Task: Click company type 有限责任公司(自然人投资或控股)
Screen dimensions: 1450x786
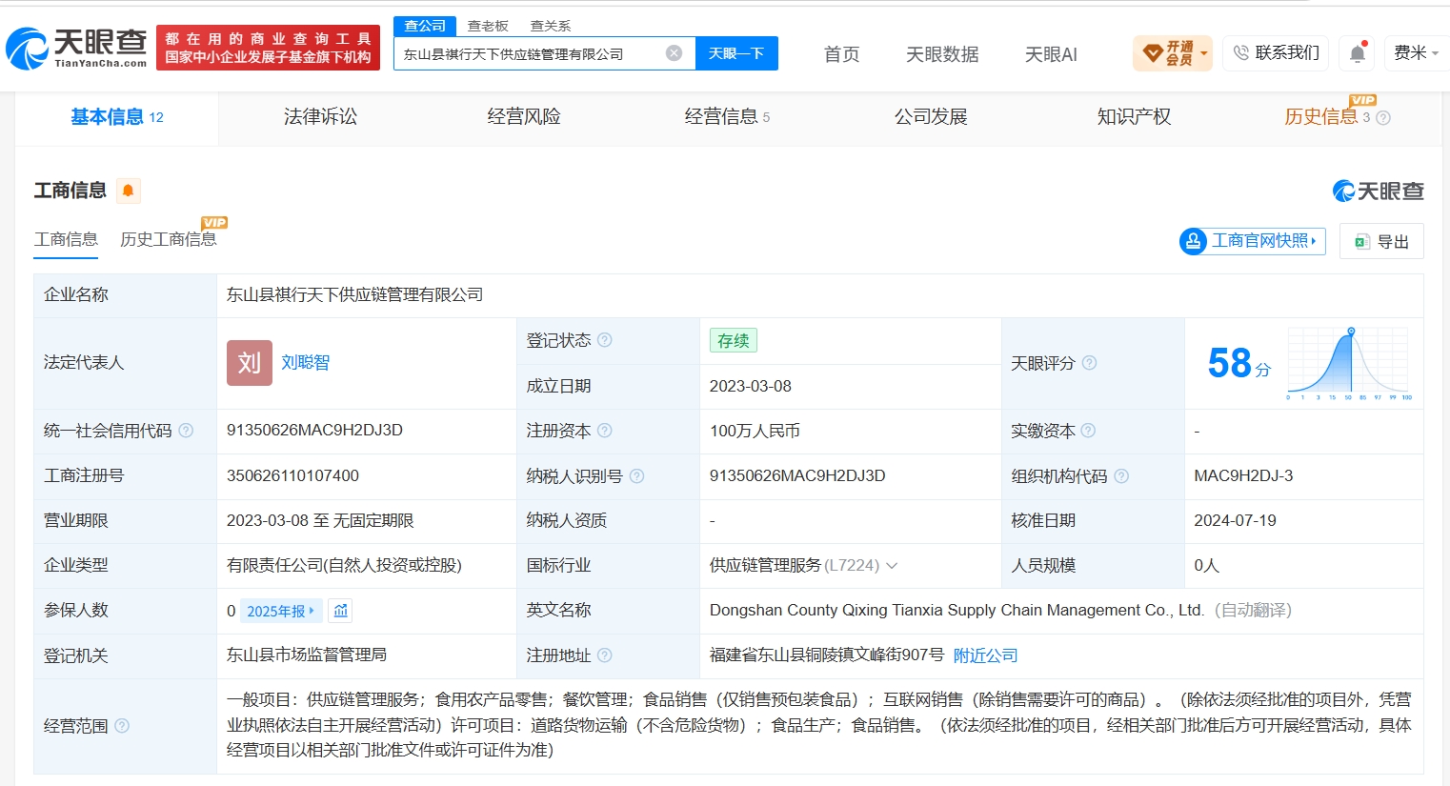Action: tap(344, 566)
